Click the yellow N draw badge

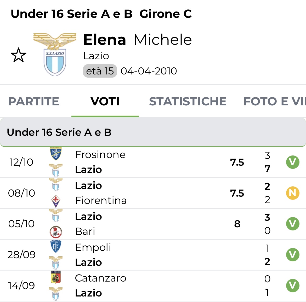(293, 193)
